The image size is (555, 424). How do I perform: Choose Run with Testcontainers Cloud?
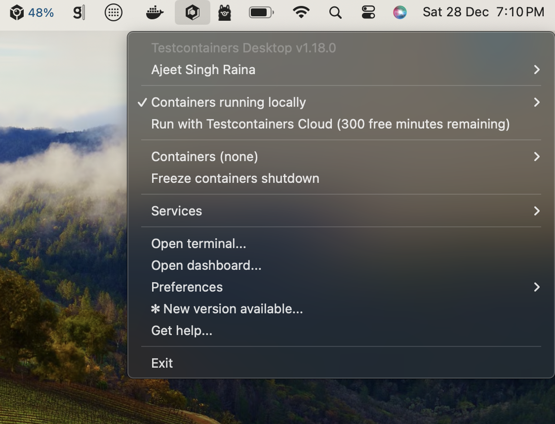341,125
